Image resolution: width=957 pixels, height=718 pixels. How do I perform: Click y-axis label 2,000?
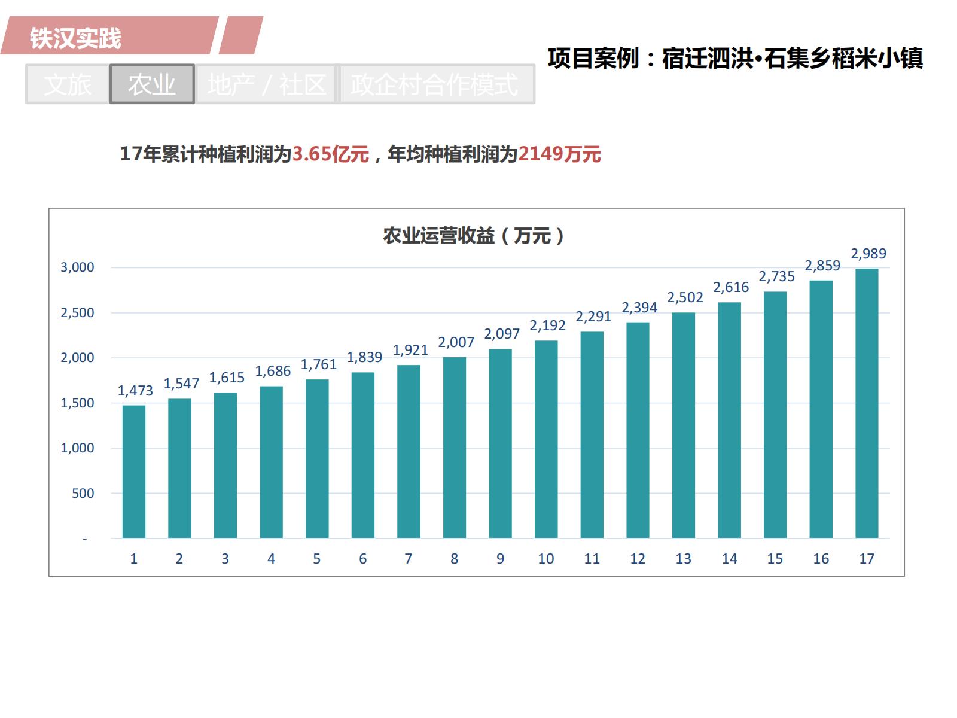77,358
